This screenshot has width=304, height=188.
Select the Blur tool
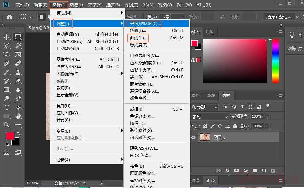click(x=18, y=90)
